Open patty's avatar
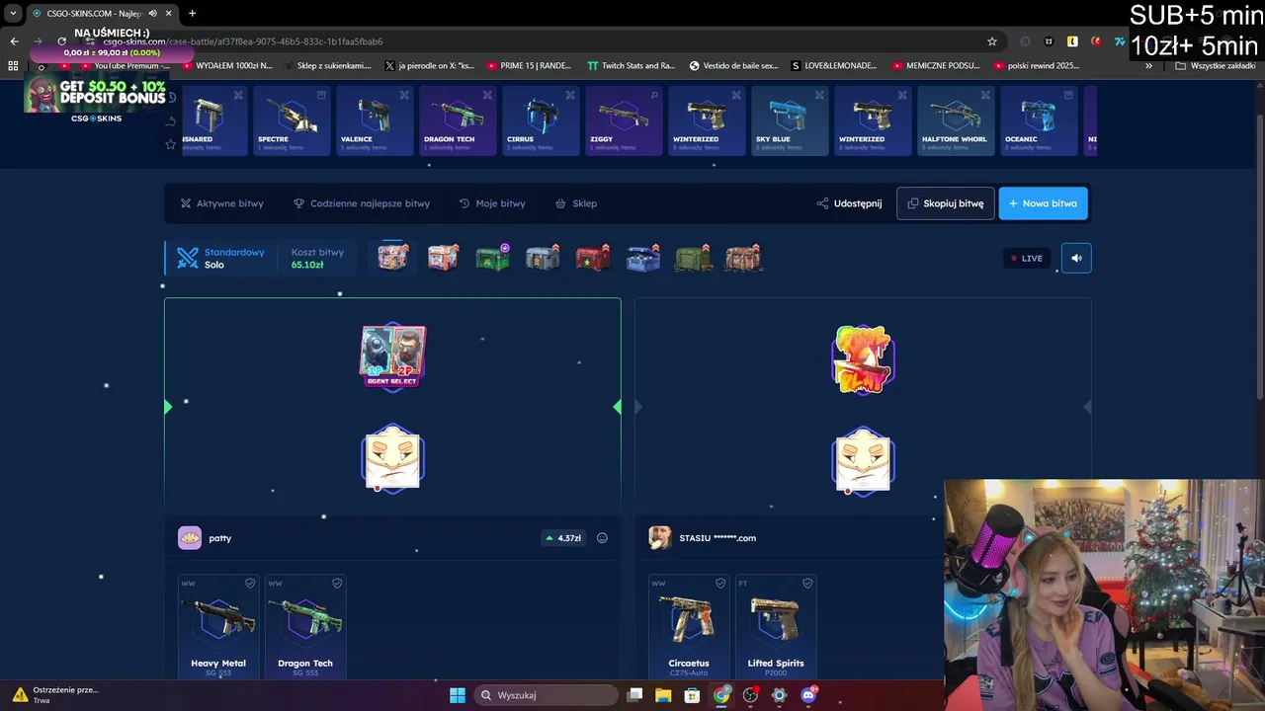This screenshot has width=1265, height=711. (190, 538)
